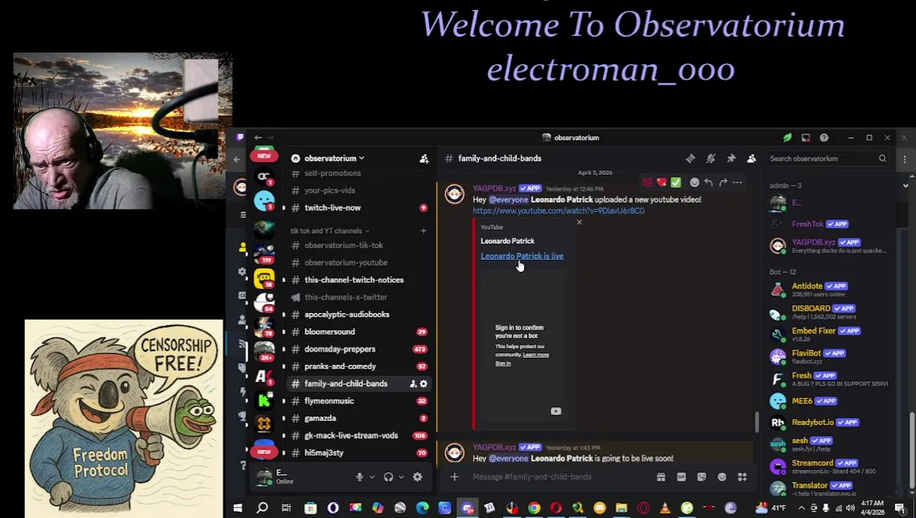
Task: Click the @everyone mention in first message
Action: (508, 199)
